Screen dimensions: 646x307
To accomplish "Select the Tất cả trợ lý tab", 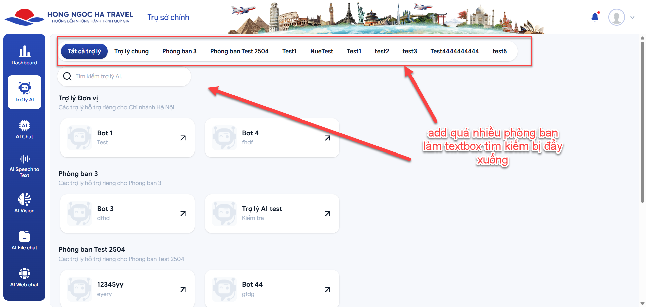I will click(84, 51).
